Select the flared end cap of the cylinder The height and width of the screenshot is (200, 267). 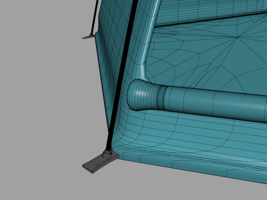[143, 95]
